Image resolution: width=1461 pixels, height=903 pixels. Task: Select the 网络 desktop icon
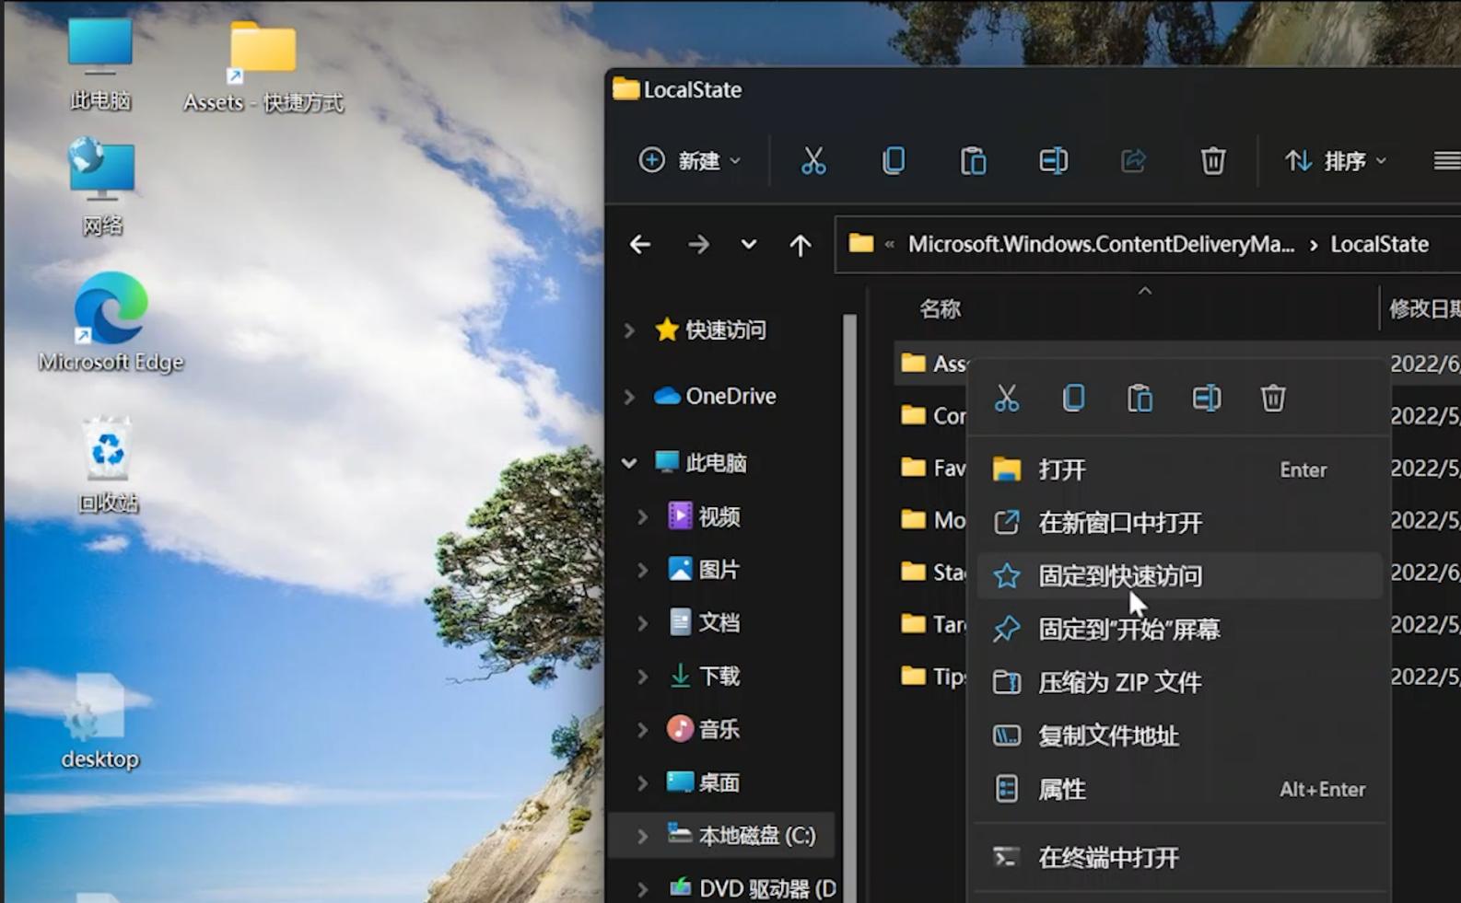pos(101,188)
